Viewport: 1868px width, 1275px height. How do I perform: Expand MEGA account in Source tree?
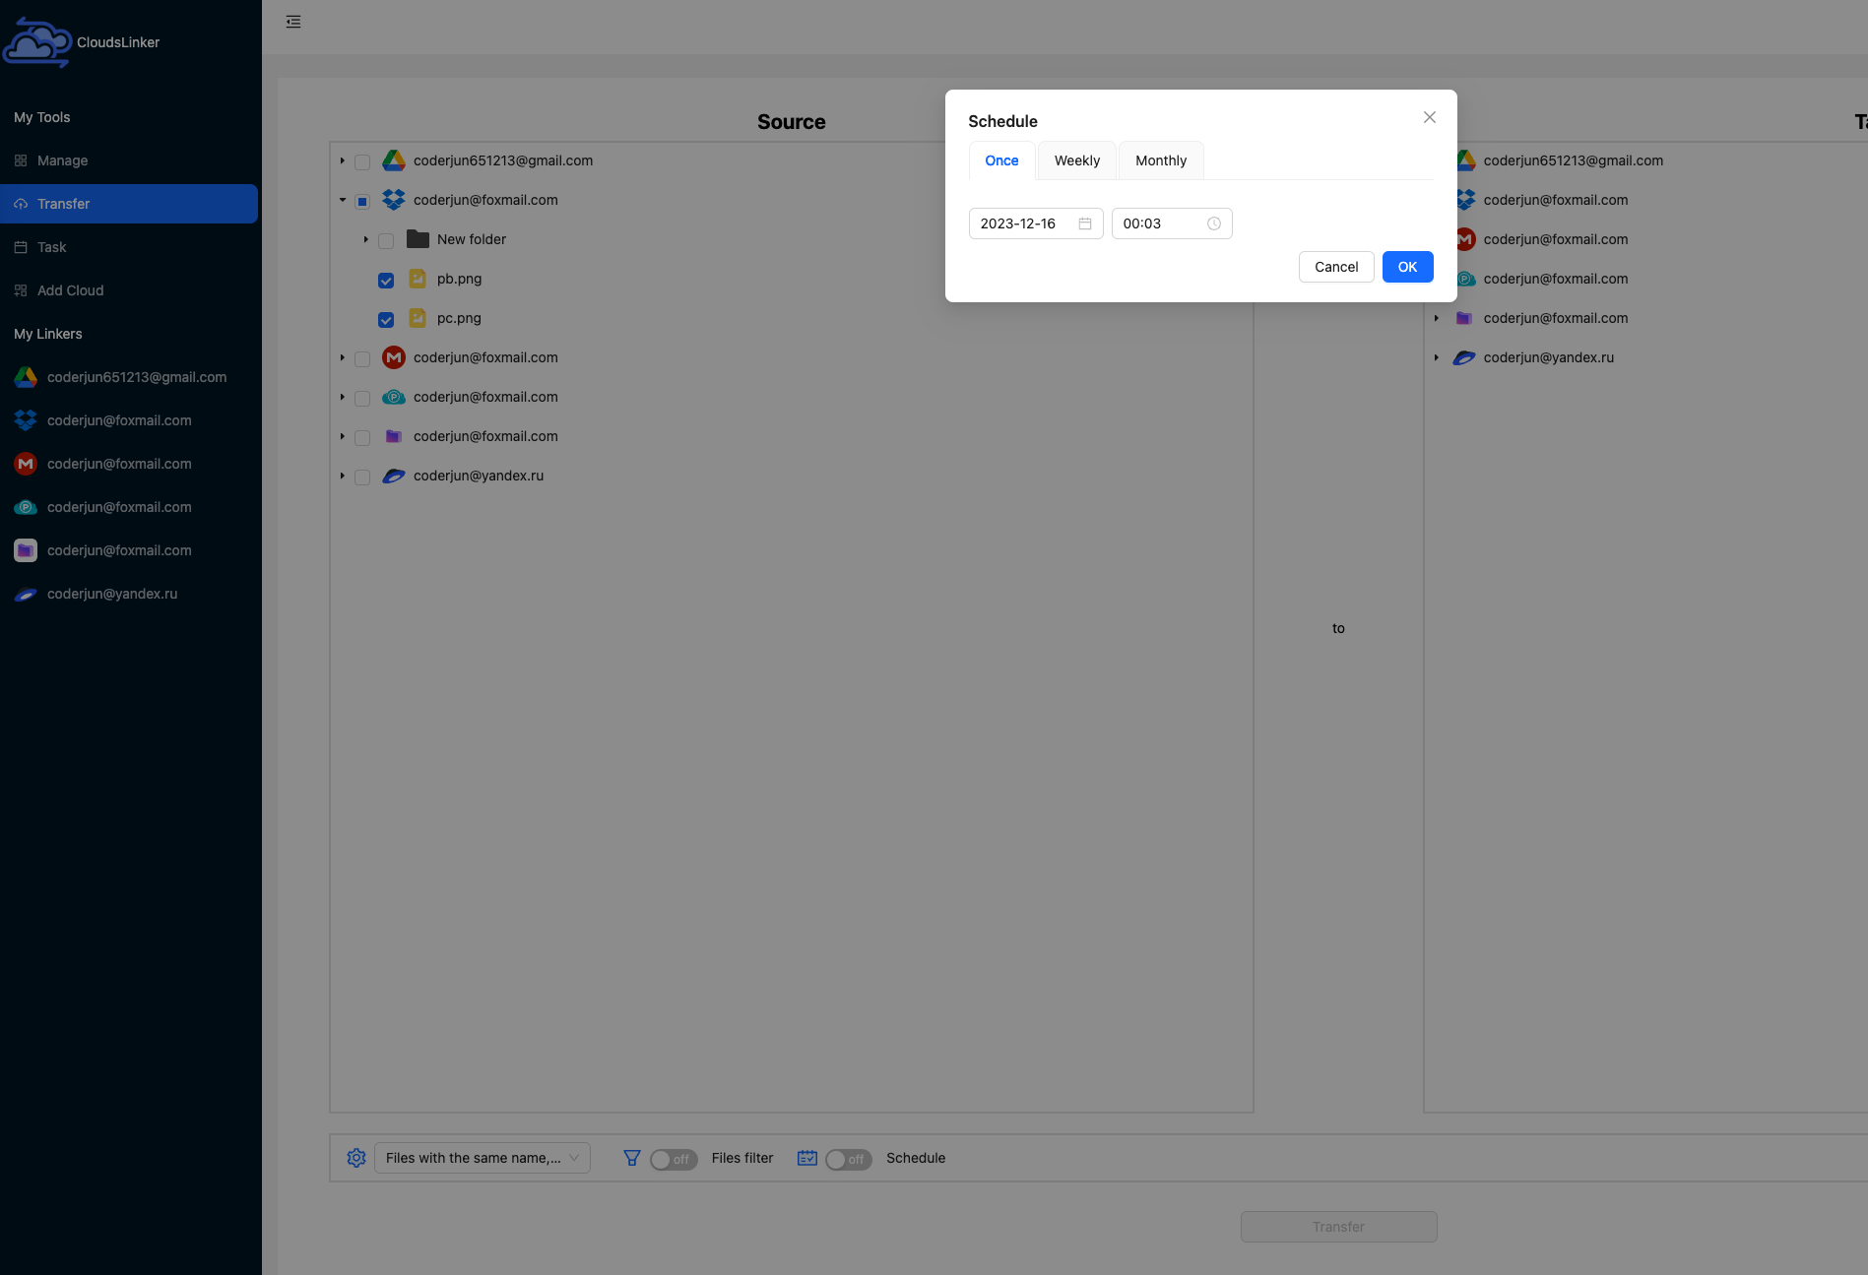tap(343, 357)
